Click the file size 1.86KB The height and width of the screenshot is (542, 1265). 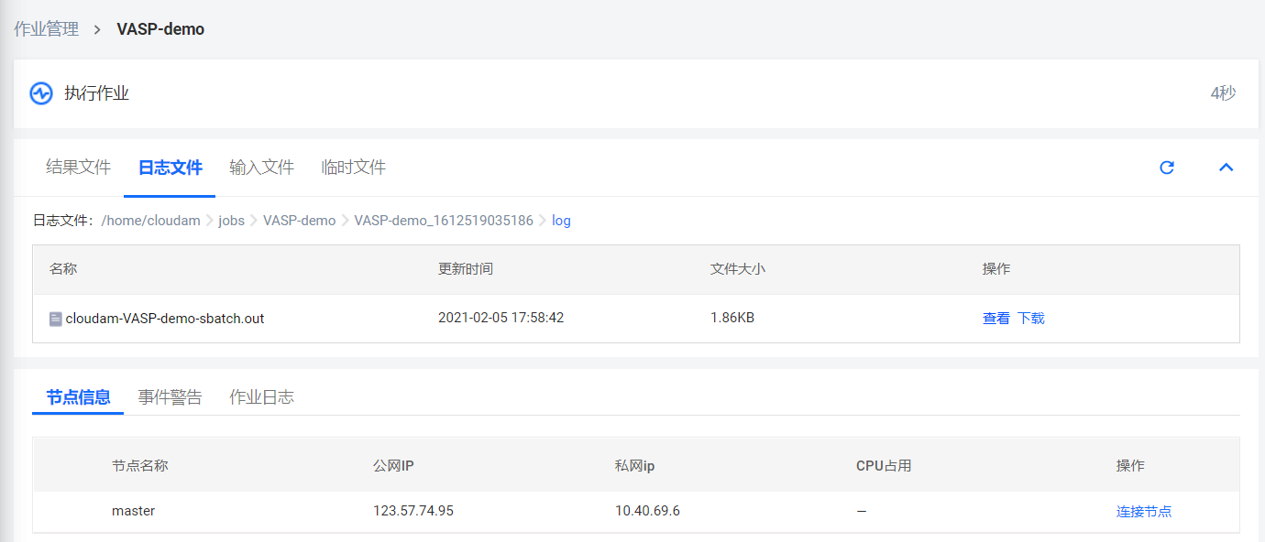pos(732,318)
